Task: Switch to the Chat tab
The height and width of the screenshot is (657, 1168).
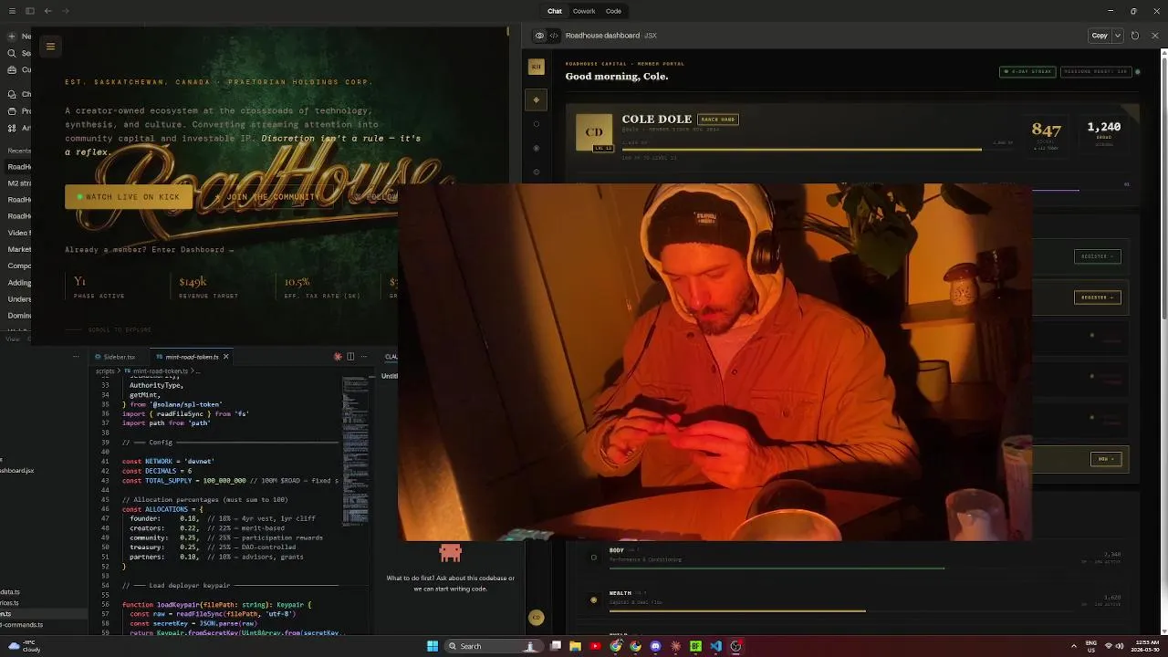Action: point(555,11)
